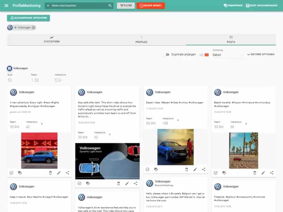
Task: Click the Interactions value 5.3k
Action: (58, 80)
